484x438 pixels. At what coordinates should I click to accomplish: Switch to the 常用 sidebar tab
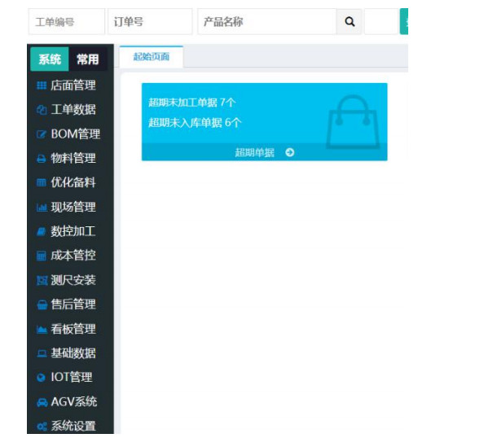point(88,59)
